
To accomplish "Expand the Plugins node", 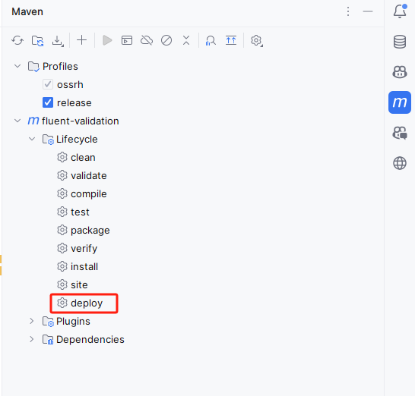I will (32, 321).
